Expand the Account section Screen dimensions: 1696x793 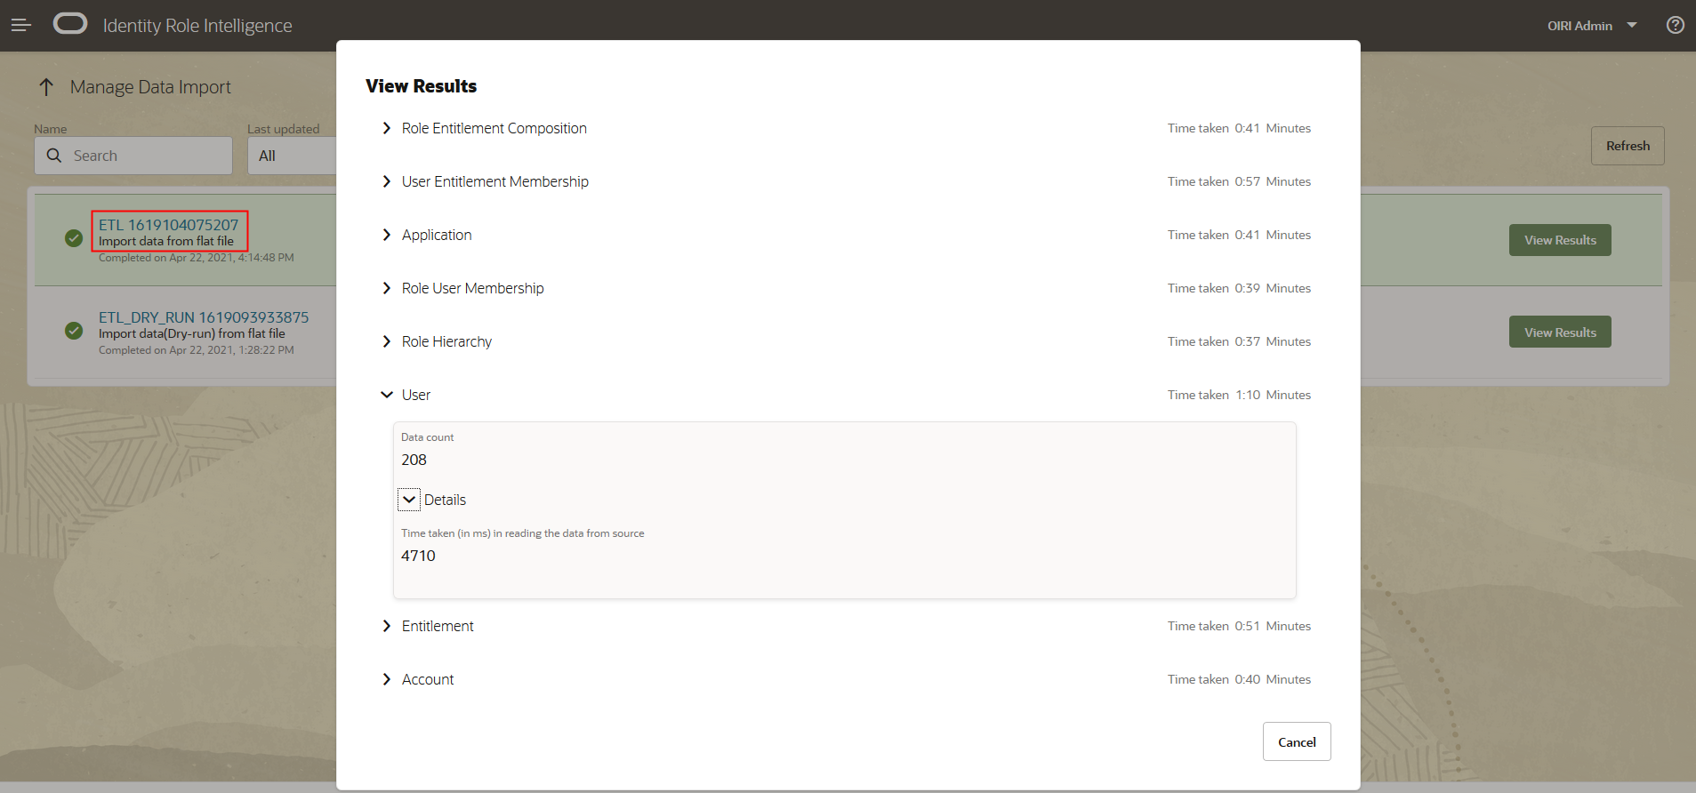pos(387,679)
